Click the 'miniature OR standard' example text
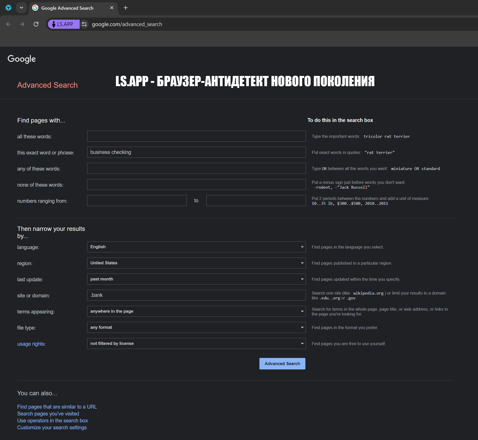 pos(415,169)
